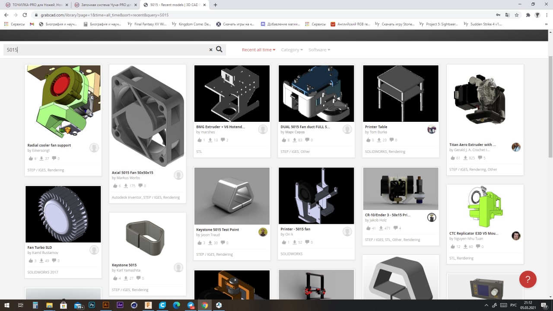This screenshot has height=311, width=553.
Task: Bookmark this page with the star
Action: pyautogui.click(x=517, y=15)
